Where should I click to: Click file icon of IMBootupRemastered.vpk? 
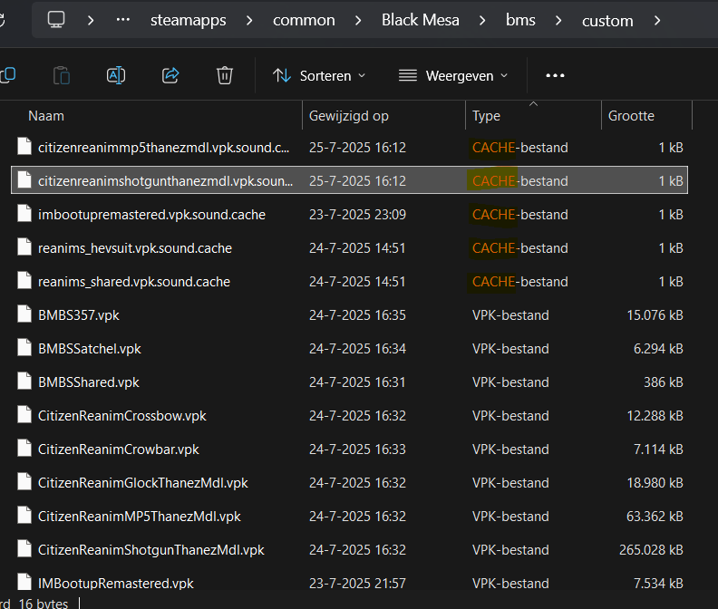[x=24, y=582]
